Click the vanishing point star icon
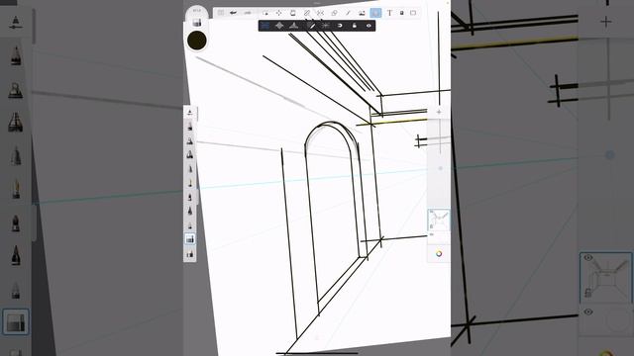Viewport: 634px width, 356px height. pos(326,26)
